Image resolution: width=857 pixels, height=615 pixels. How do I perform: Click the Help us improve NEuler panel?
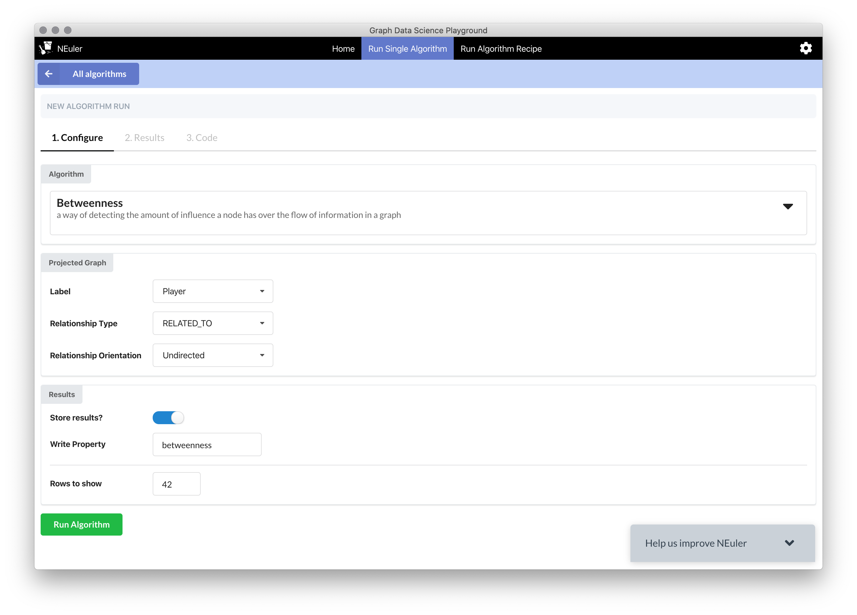(x=722, y=543)
